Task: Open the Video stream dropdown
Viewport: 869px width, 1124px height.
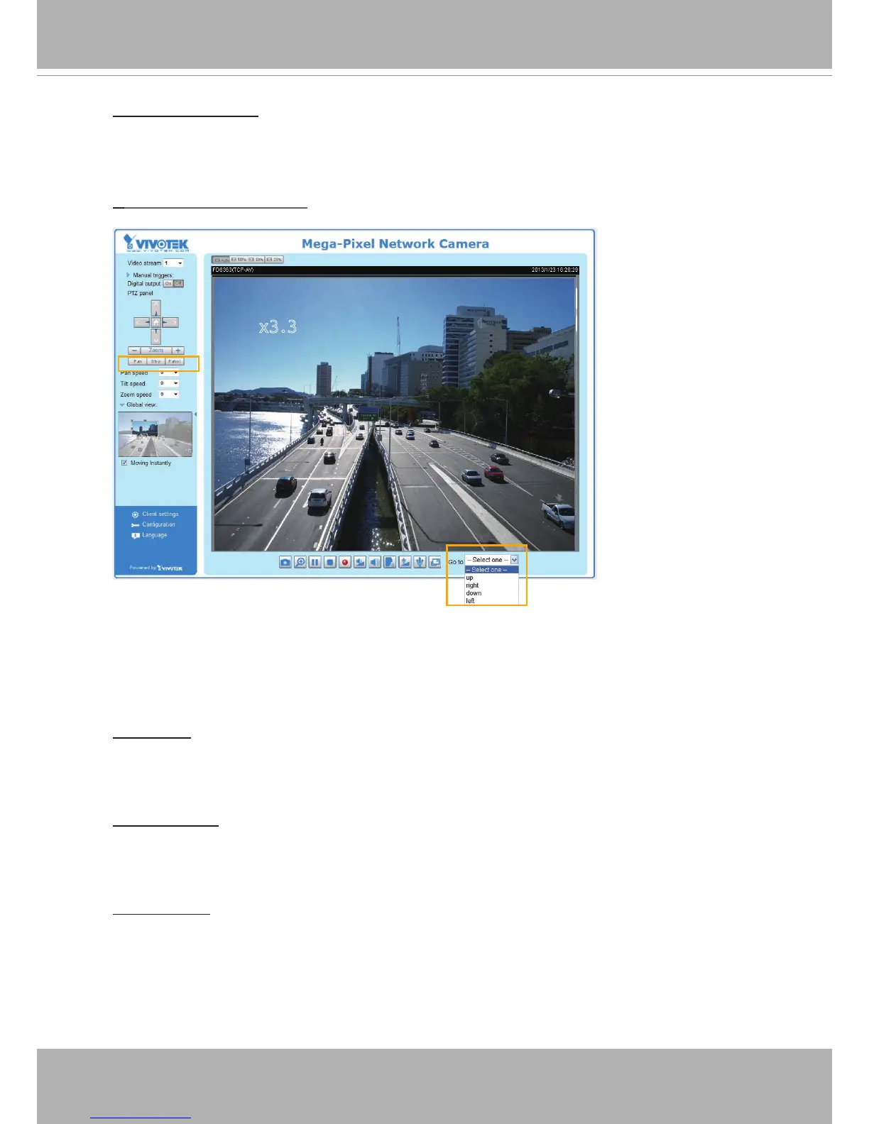Action: (173, 263)
